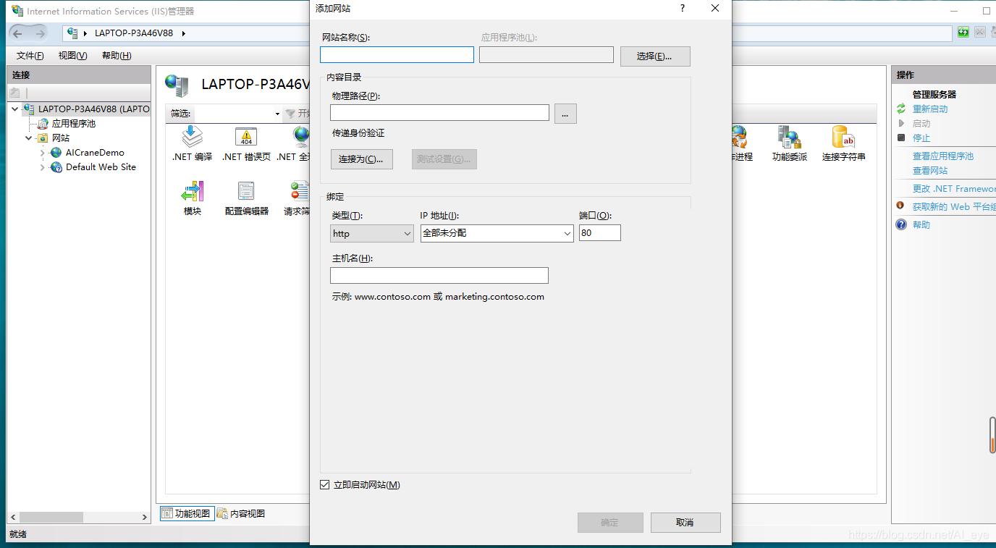
Task: Click the Default Web Site globe icon
Action: (x=56, y=167)
